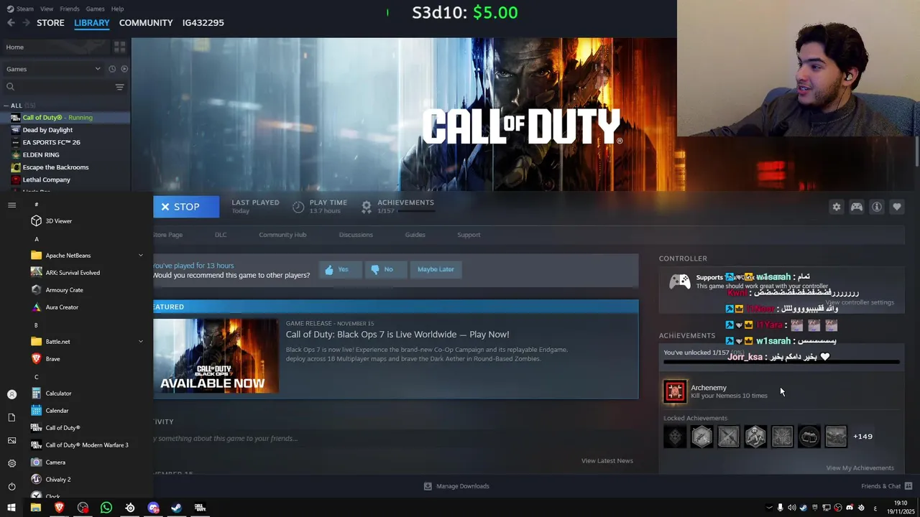Open controller layout icon
This screenshot has width=920, height=517.
pyautogui.click(x=856, y=207)
